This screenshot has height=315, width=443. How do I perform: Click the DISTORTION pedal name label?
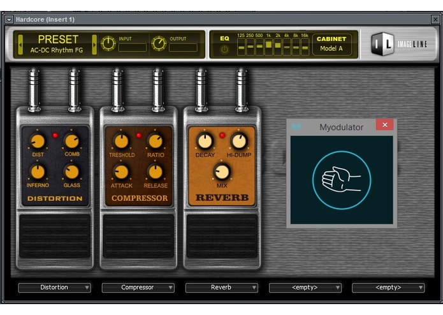point(55,198)
